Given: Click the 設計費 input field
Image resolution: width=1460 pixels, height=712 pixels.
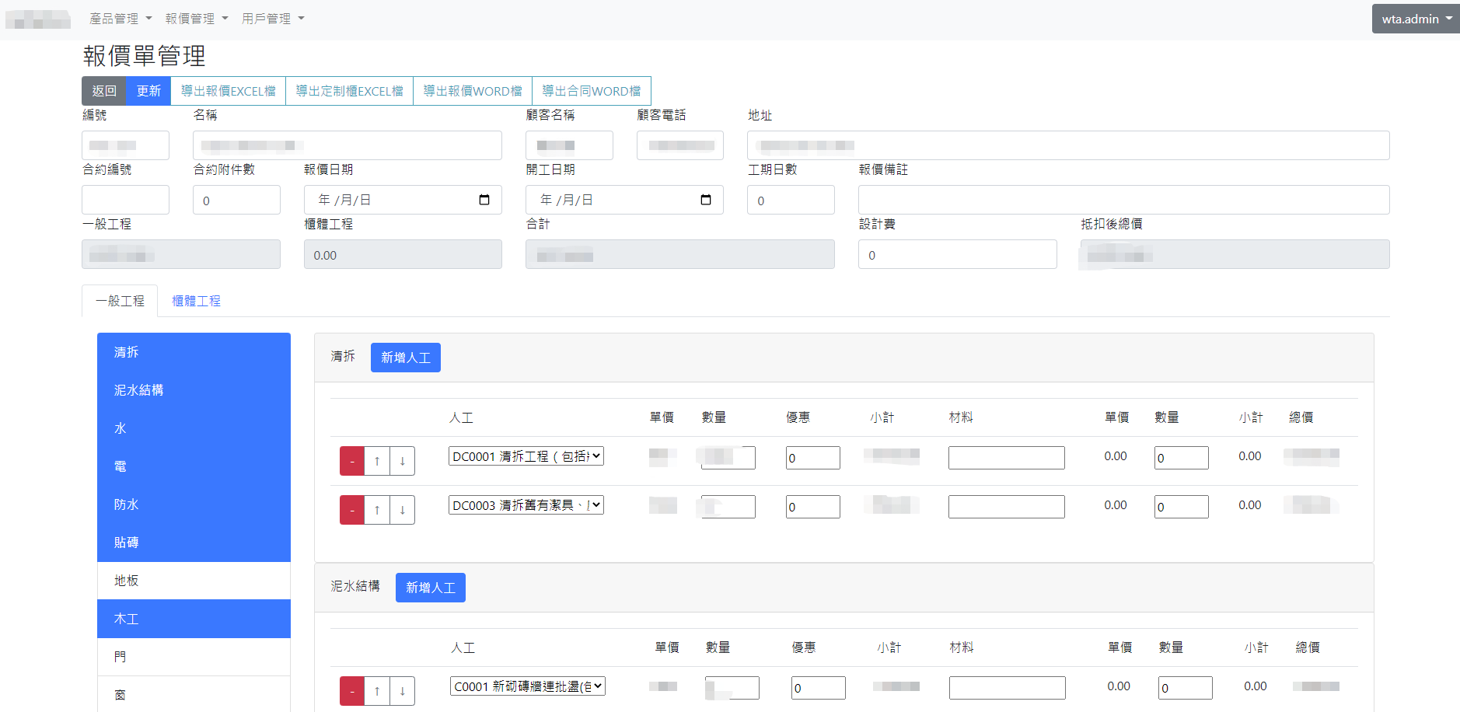Looking at the screenshot, I should click(x=957, y=254).
